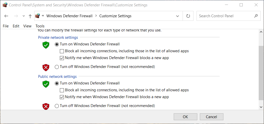
Task: Minimize the Customize Settings window
Action: 226,5
